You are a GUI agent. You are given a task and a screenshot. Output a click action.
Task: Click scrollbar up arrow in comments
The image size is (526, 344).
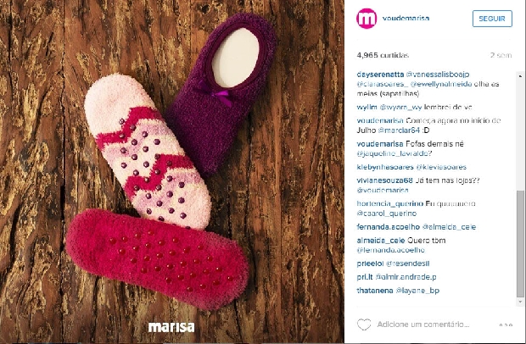520,75
